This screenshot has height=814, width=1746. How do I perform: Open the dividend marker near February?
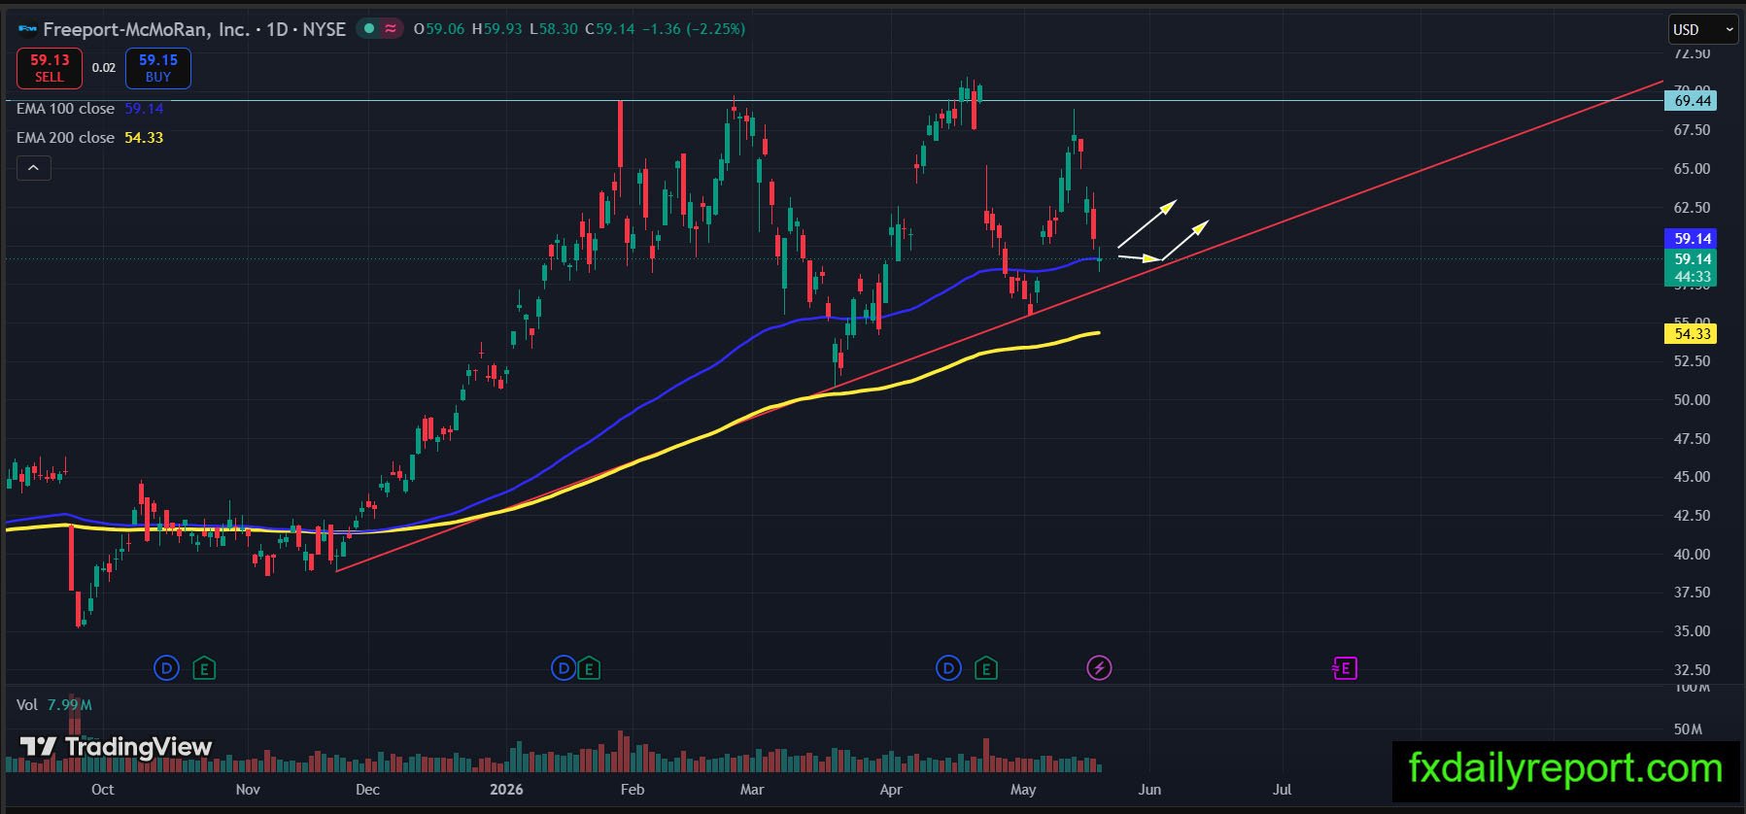click(x=563, y=668)
